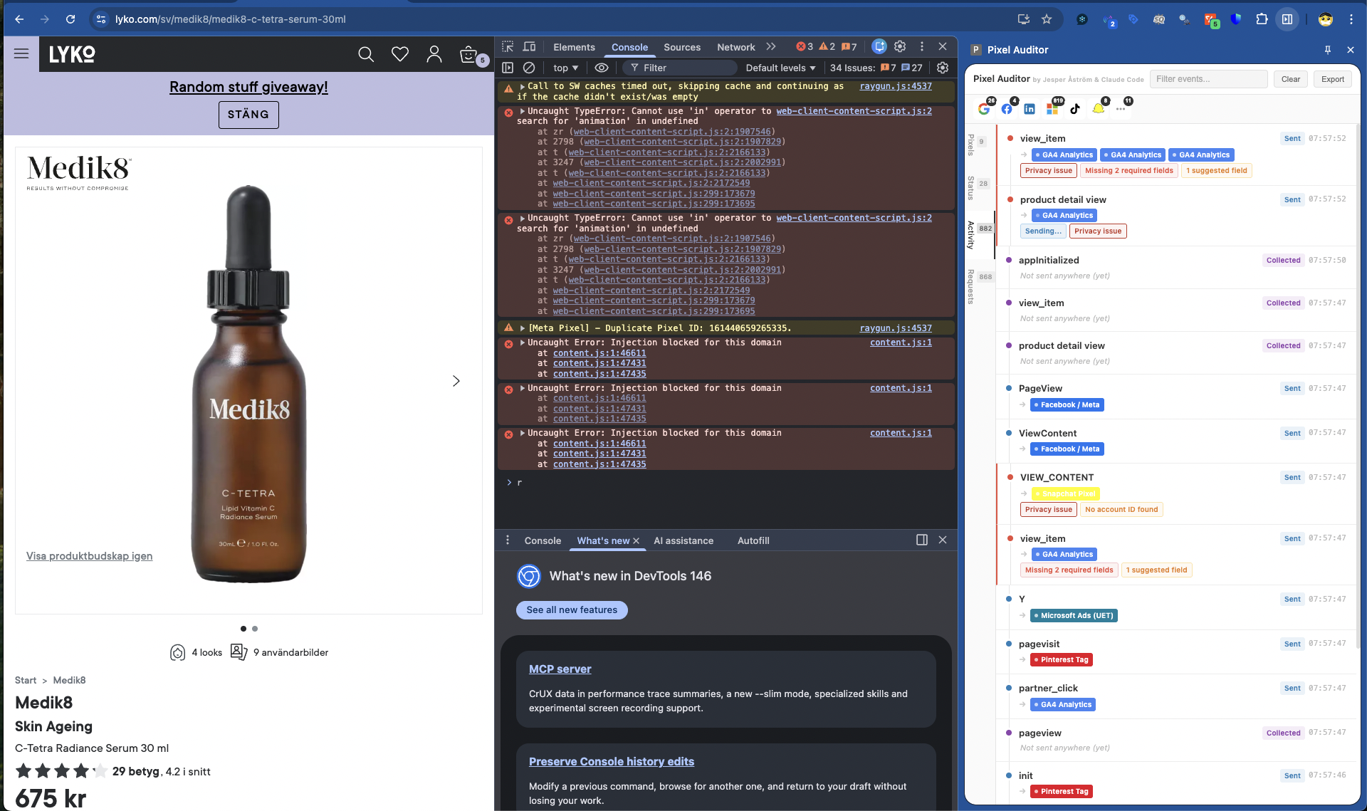The height and width of the screenshot is (811, 1367).
Task: Toggle the live expression eye icon
Action: 601,68
